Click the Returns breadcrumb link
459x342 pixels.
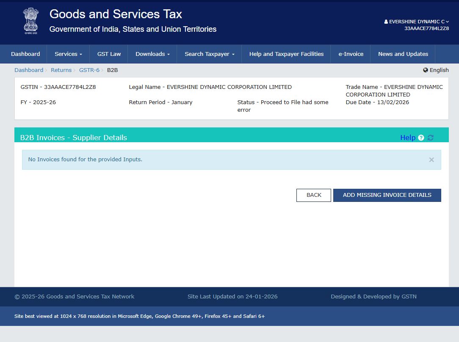point(61,70)
